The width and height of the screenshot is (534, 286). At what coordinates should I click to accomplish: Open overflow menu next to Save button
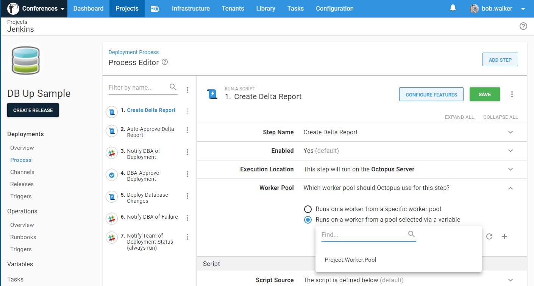tap(512, 94)
